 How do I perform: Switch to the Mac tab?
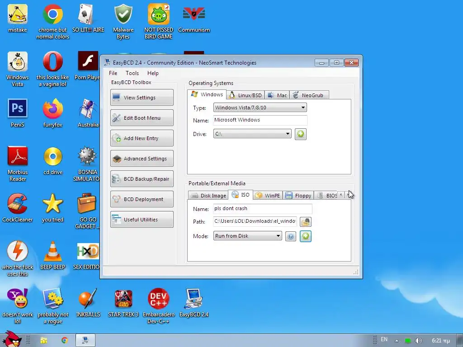(x=277, y=95)
